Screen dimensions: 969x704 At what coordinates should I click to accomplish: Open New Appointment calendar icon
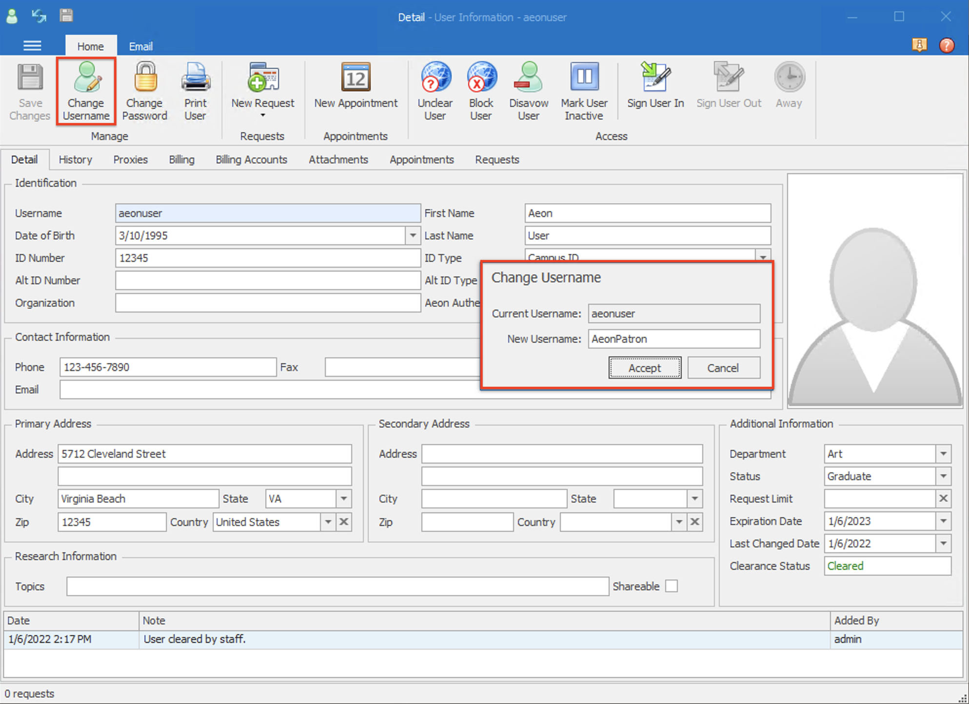coord(356,78)
